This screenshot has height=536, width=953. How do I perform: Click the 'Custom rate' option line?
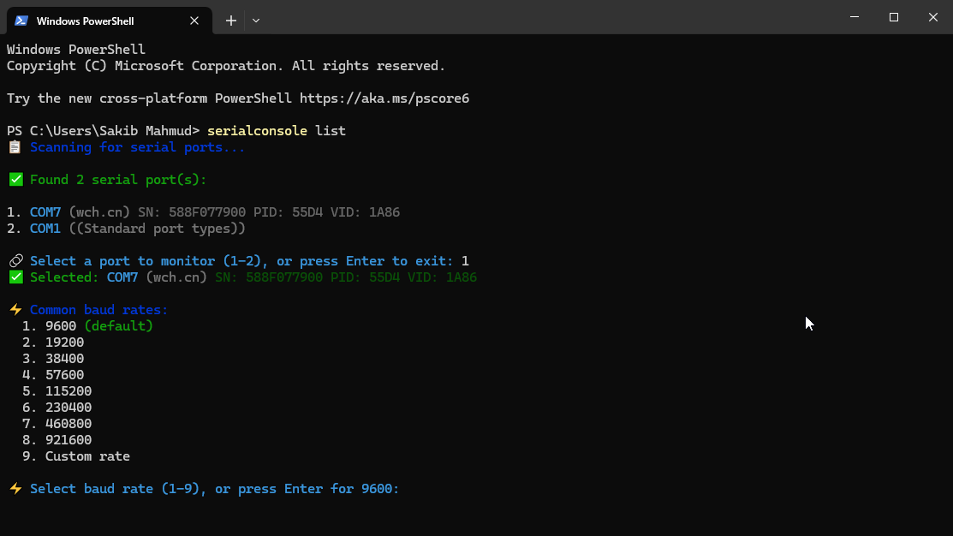(x=76, y=456)
